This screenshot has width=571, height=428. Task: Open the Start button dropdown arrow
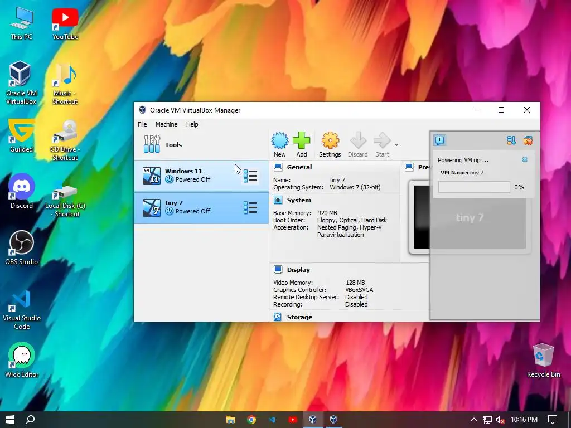click(x=396, y=145)
